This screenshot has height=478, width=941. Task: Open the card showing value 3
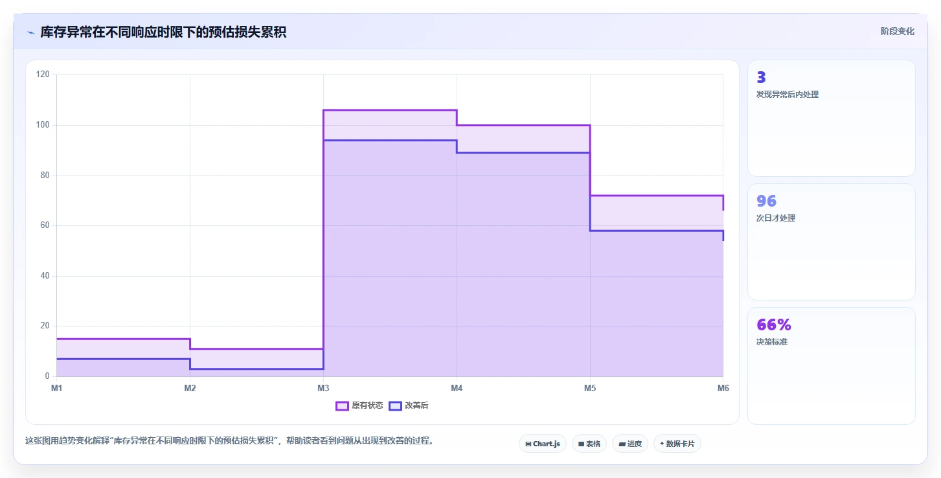[831, 119]
